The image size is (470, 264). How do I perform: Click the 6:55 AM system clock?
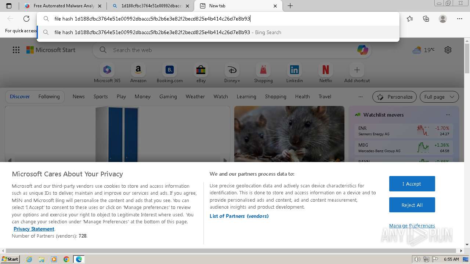point(451,259)
